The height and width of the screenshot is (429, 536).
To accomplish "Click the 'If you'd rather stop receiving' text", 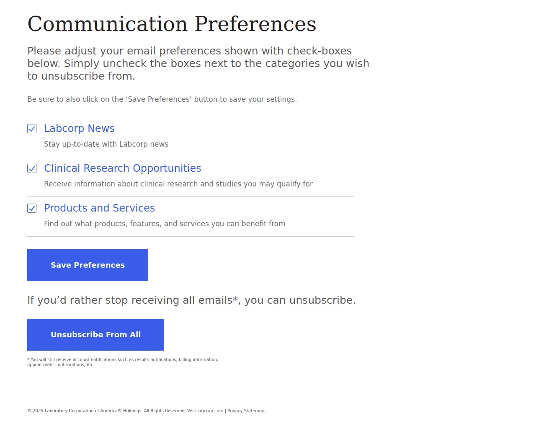I will [191, 300].
